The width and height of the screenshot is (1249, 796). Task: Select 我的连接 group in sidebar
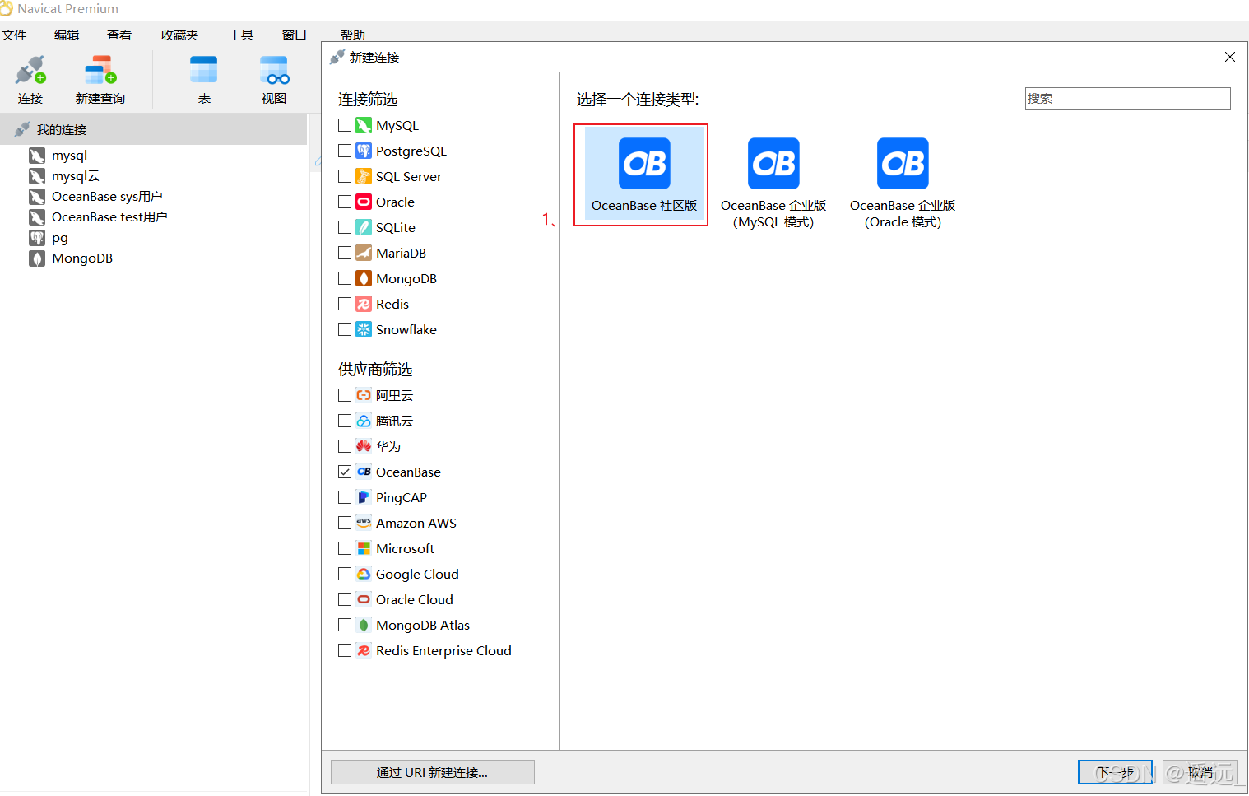pos(154,129)
